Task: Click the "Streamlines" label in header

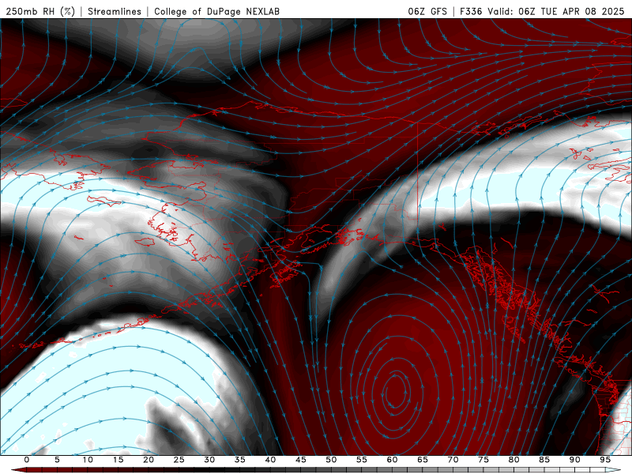Action: [115, 11]
